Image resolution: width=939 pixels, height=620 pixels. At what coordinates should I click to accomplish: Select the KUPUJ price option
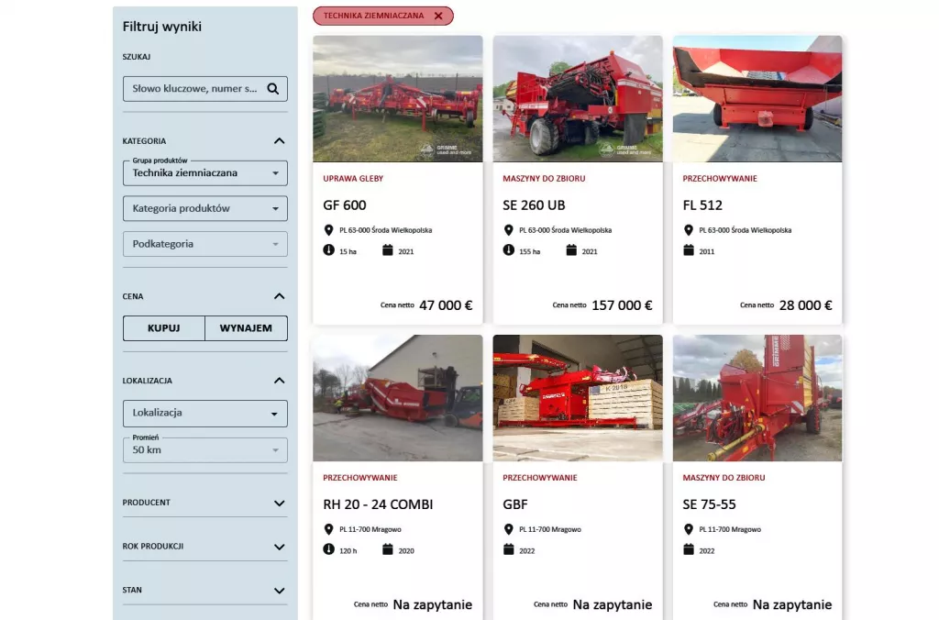pyautogui.click(x=164, y=328)
